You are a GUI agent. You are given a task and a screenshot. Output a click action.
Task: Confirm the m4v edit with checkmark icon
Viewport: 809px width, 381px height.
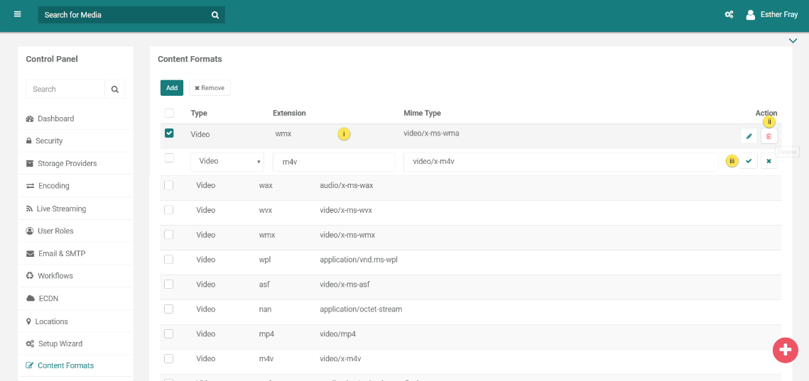(749, 162)
